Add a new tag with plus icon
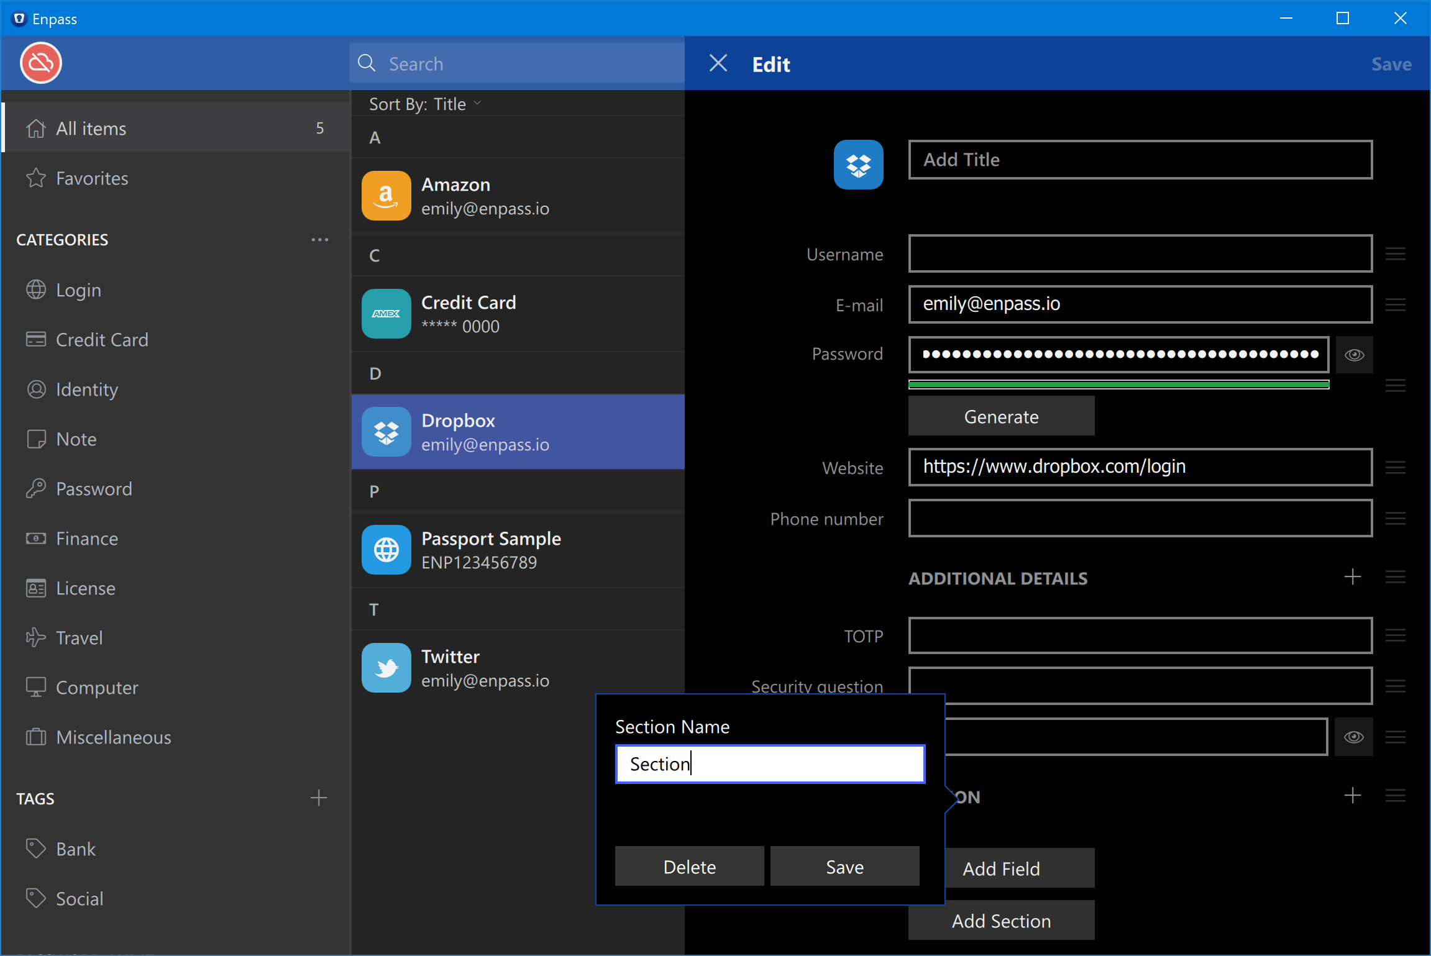The image size is (1431, 956). [319, 798]
